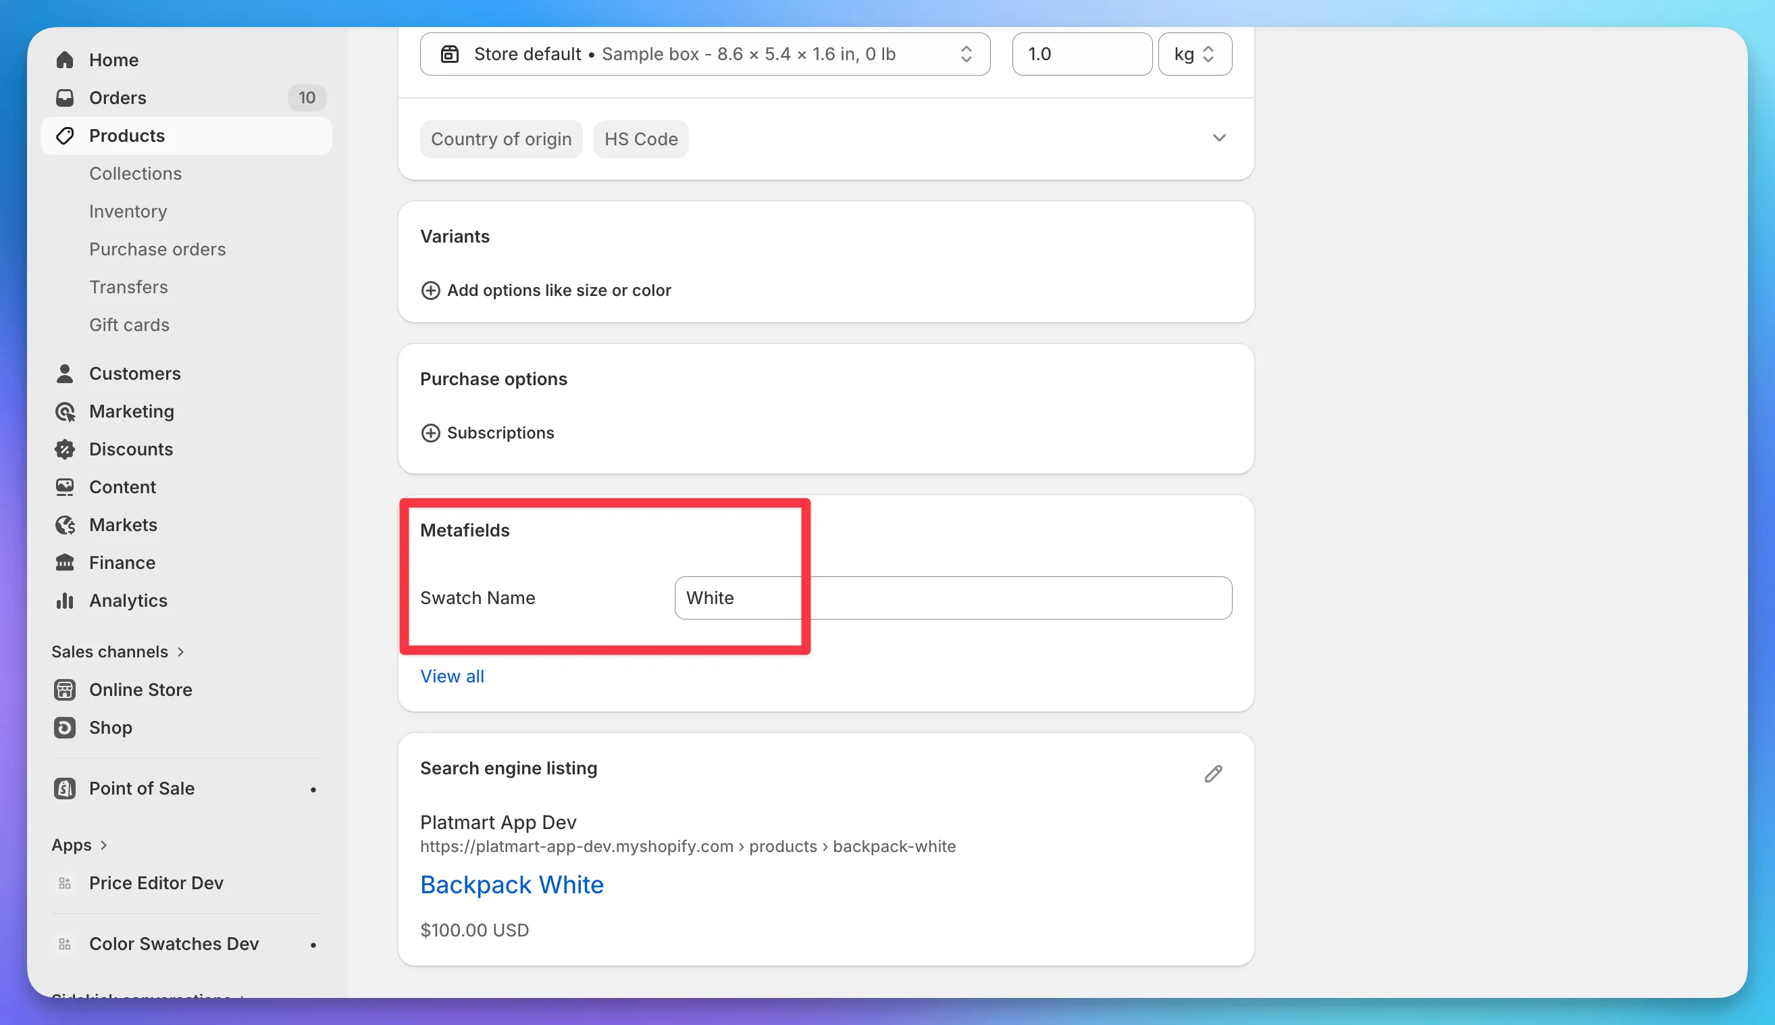Edit search engine listing with pencil icon
Image resolution: width=1775 pixels, height=1025 pixels.
pyautogui.click(x=1213, y=774)
